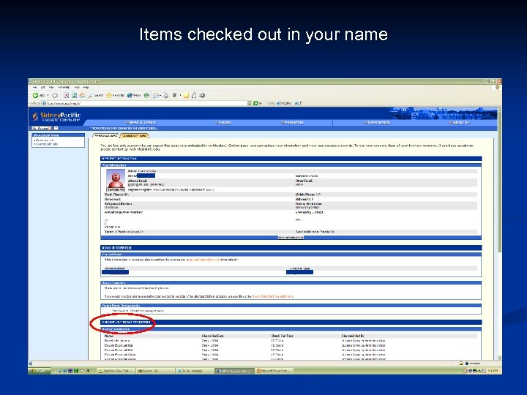The height and width of the screenshot is (395, 527).
Task: Click Personal Info link in sidebar menu
Action: click(x=44, y=140)
